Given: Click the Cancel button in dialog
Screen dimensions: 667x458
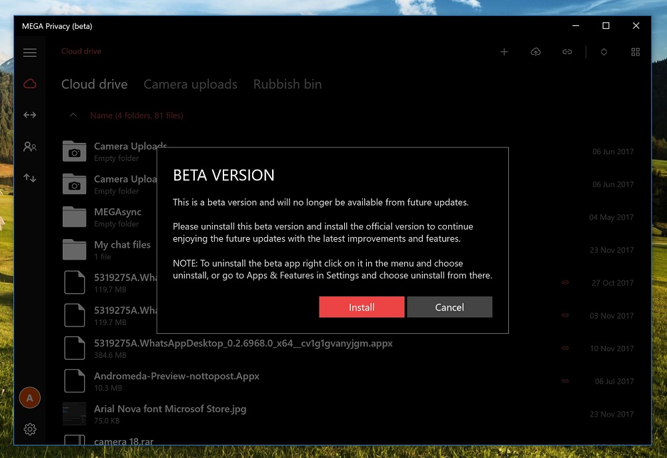Looking at the screenshot, I should pos(450,307).
